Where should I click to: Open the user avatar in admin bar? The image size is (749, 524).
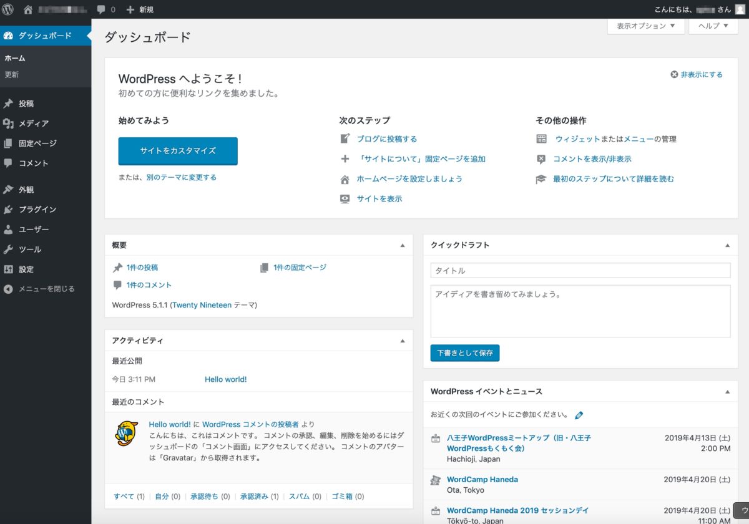pyautogui.click(x=740, y=9)
